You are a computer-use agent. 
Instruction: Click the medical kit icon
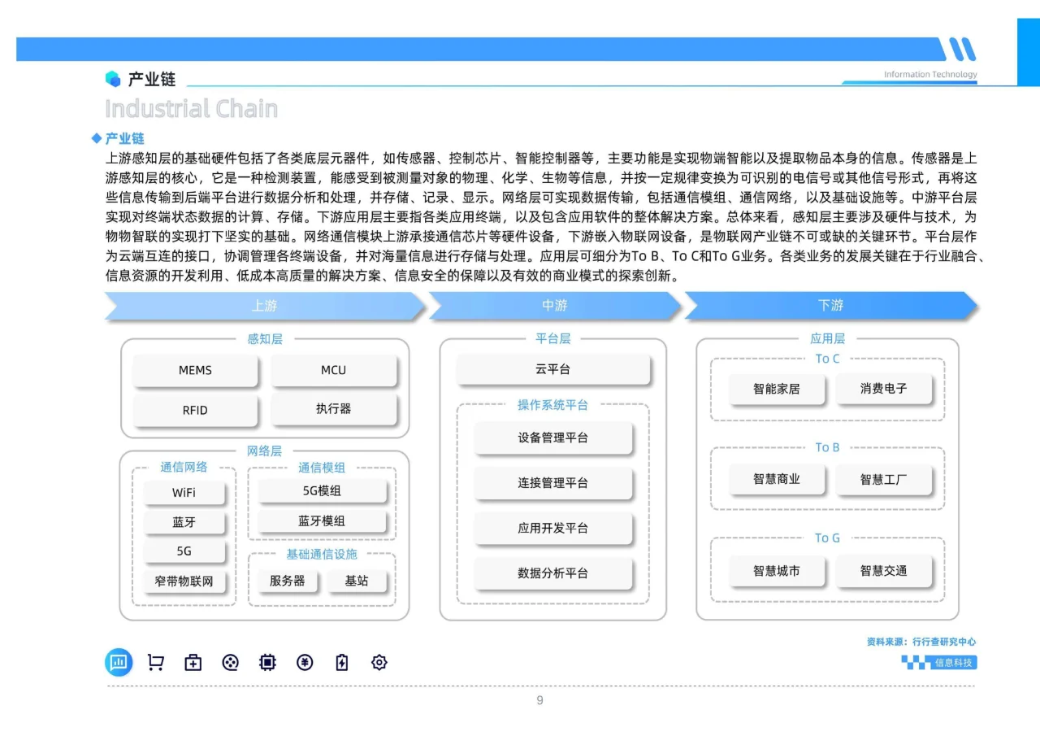[193, 663]
